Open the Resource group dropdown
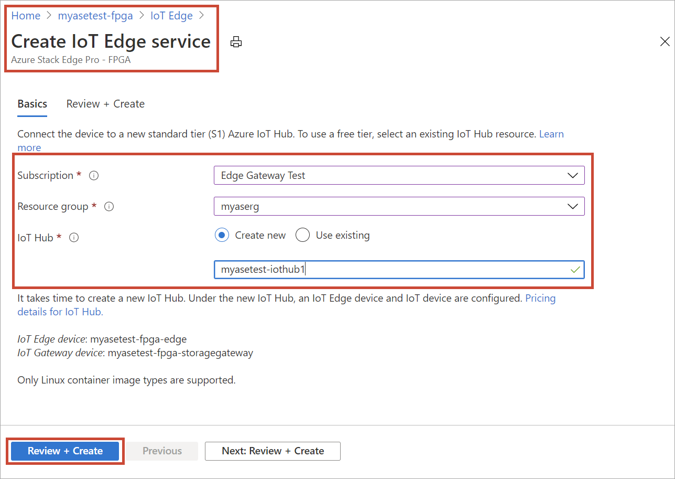 pyautogui.click(x=399, y=206)
